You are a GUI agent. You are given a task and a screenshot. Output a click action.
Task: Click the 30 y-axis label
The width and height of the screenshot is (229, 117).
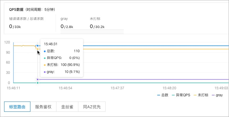8,73
